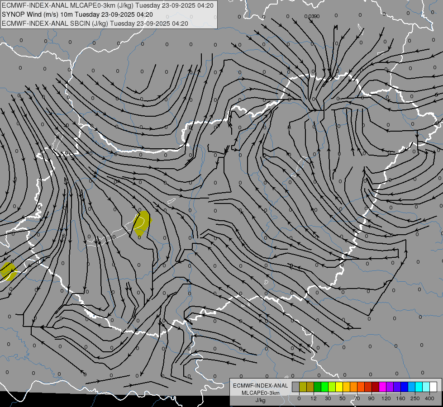This screenshot has height=407, width=443.
Task: Click the olive CAPE patch at left edge
Action: click(x=8, y=272)
